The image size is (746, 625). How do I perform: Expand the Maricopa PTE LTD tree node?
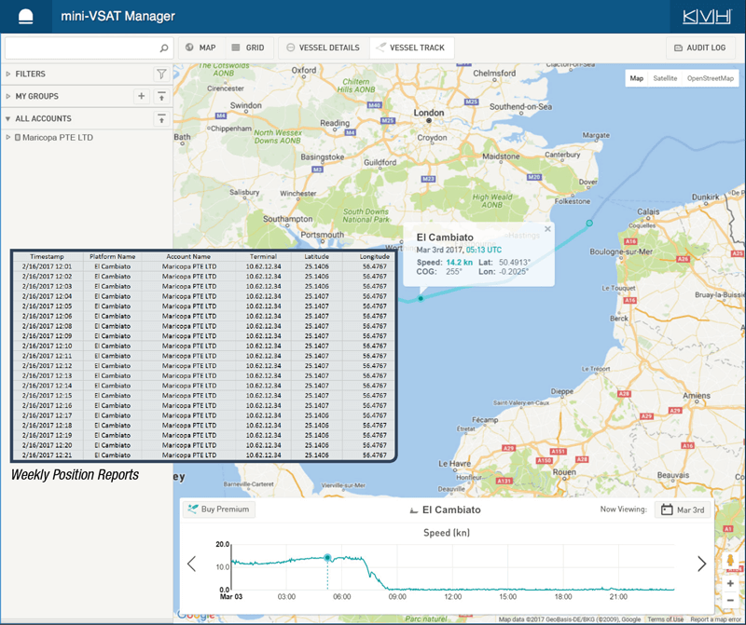pyautogui.click(x=8, y=137)
